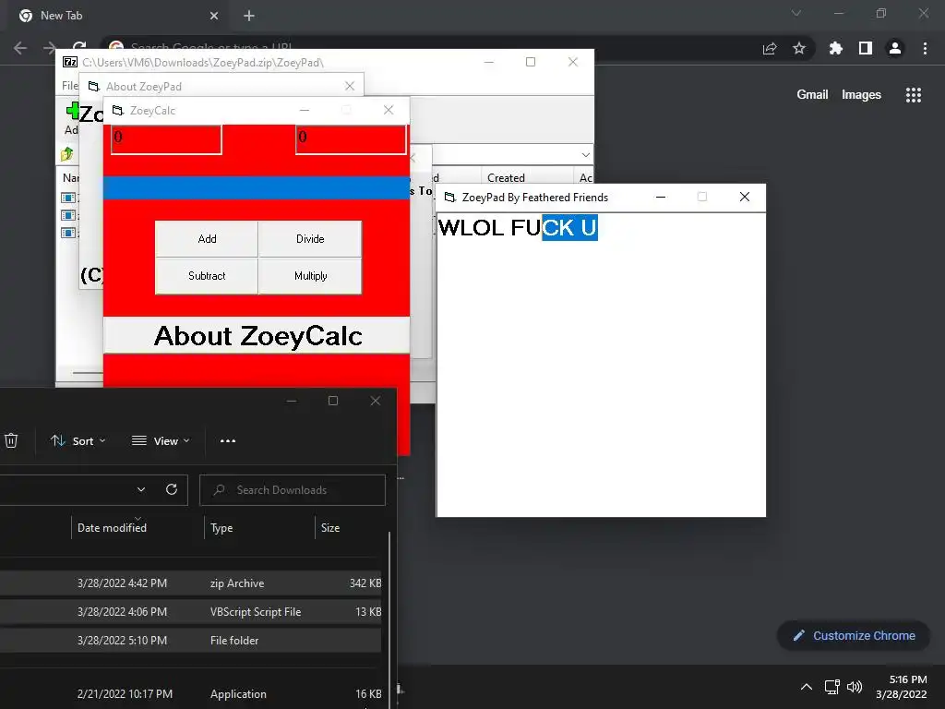The height and width of the screenshot is (709, 945).
Task: Open About ZoeyCalc
Action: pyautogui.click(x=257, y=335)
